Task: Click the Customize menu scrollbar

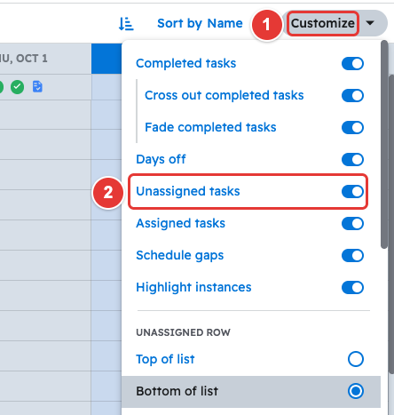Action: (x=384, y=145)
